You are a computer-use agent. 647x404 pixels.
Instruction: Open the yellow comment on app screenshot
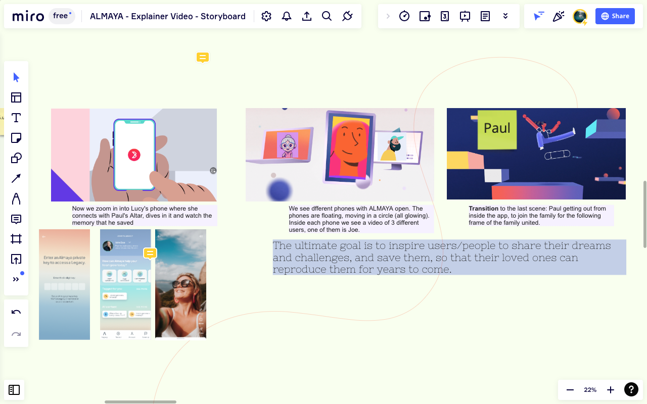[x=150, y=253]
